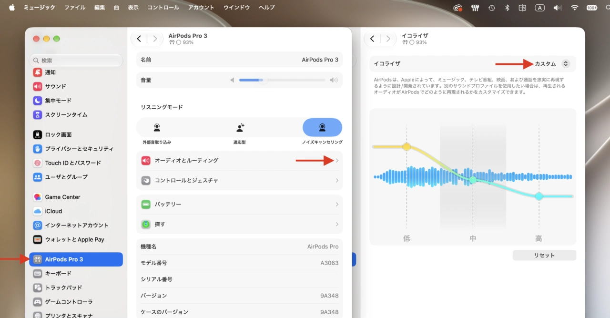Open the input source 'A' menu
The height and width of the screenshot is (318, 610).
tap(540, 8)
